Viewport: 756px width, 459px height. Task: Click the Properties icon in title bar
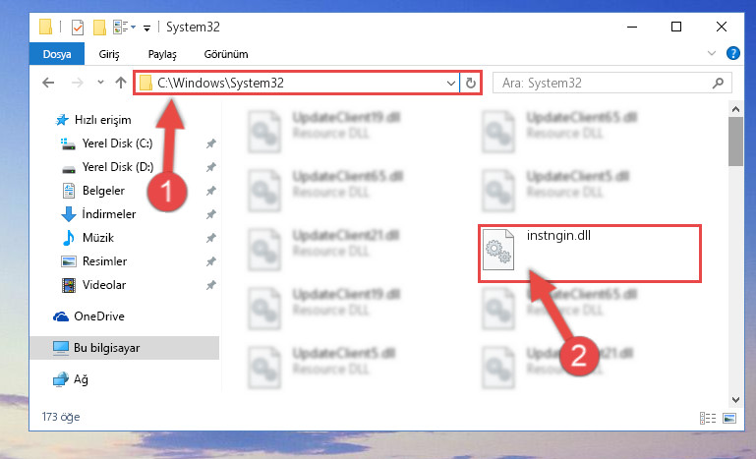pyautogui.click(x=77, y=27)
